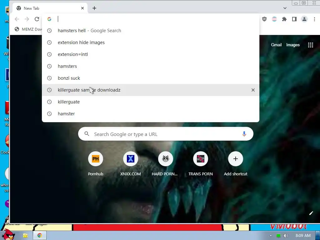
Task: Open the Images link
Action: pyautogui.click(x=293, y=45)
